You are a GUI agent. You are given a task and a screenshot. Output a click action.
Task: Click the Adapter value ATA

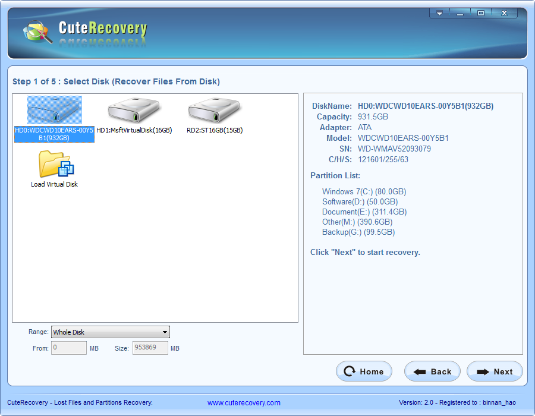click(364, 128)
